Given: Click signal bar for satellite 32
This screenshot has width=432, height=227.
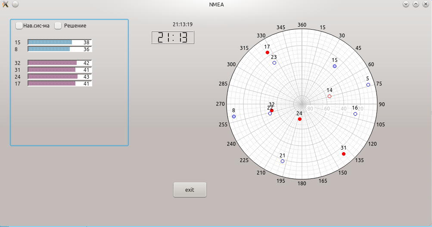Looking at the screenshot, I should click(x=59, y=63).
